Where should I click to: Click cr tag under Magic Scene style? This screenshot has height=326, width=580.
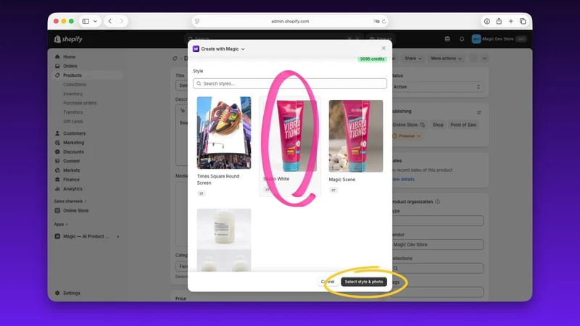point(333,190)
